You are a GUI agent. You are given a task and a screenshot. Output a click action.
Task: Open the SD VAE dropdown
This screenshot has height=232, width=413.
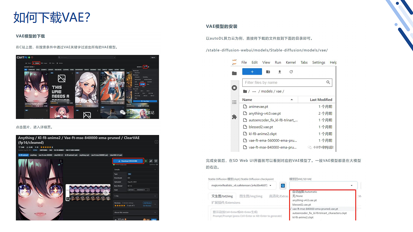323,185
